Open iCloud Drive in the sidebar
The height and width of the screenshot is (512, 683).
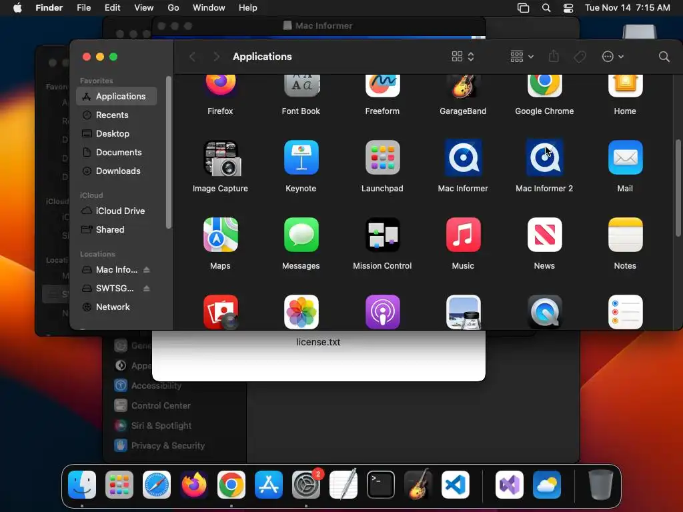click(x=116, y=211)
